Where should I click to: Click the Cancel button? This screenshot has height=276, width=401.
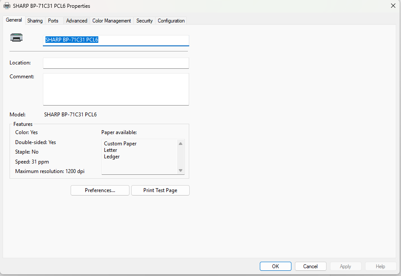coord(310,266)
